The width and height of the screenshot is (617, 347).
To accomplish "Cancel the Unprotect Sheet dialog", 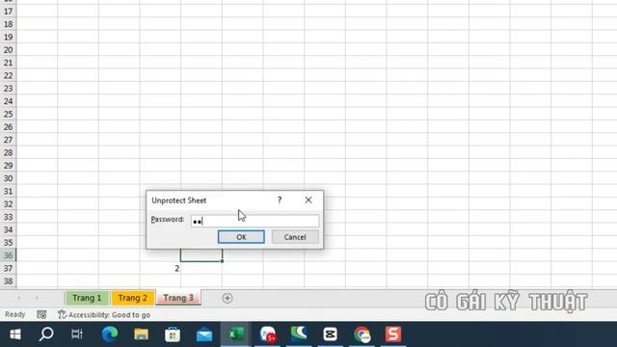I will point(295,237).
